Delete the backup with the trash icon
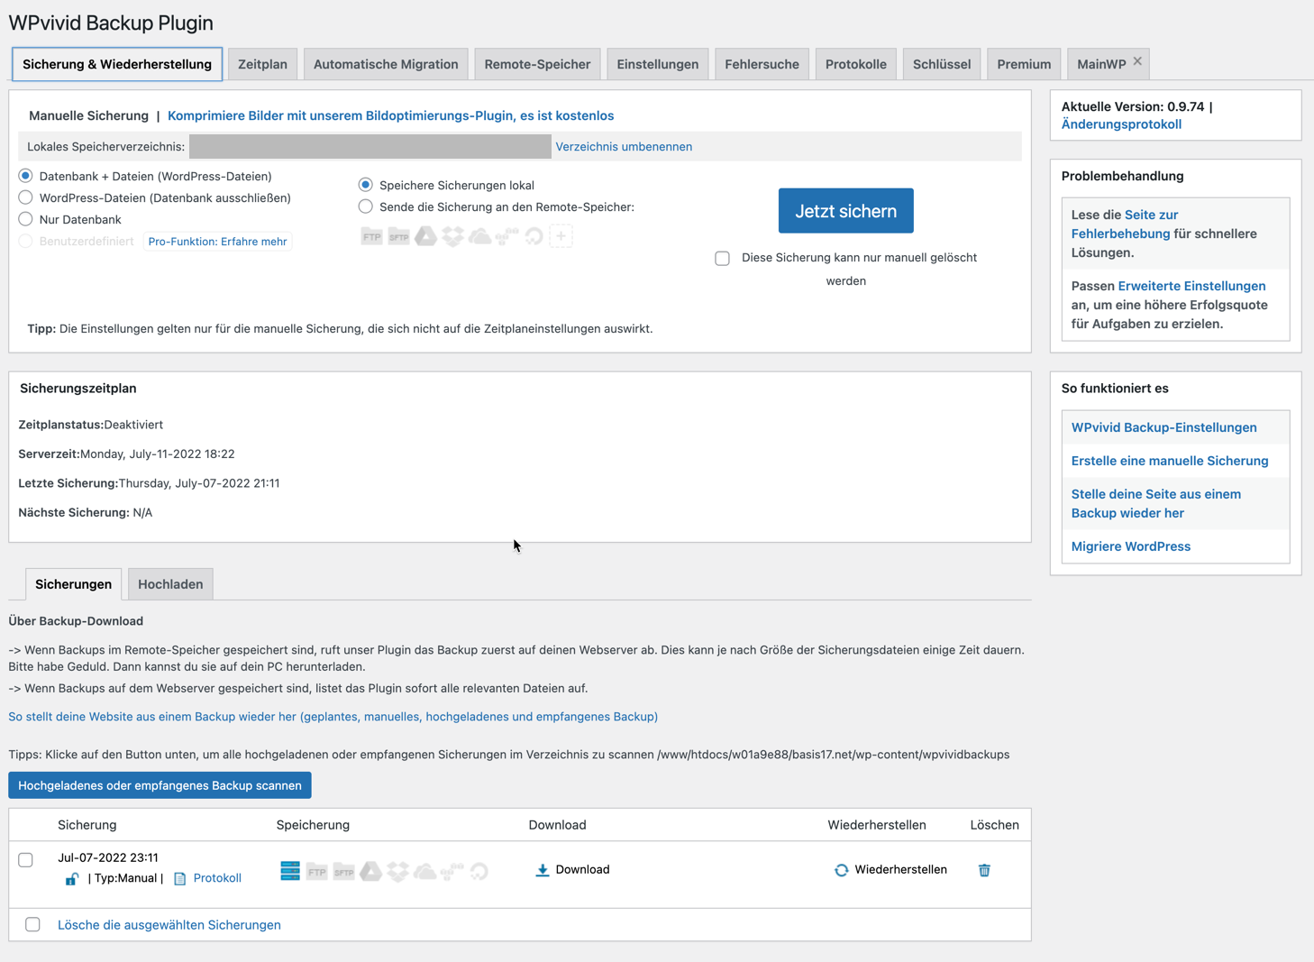1314x962 pixels. 984,870
